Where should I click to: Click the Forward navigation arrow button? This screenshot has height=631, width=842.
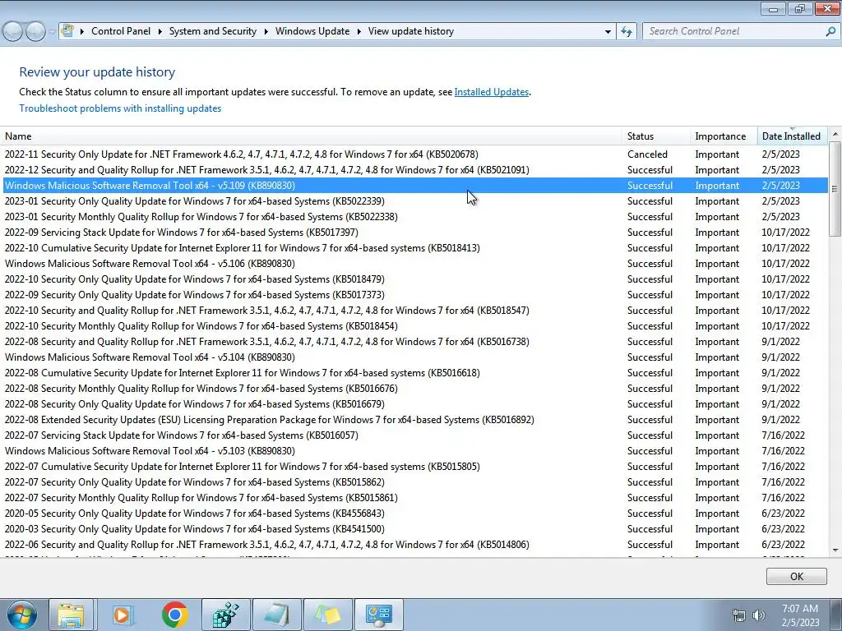point(35,32)
